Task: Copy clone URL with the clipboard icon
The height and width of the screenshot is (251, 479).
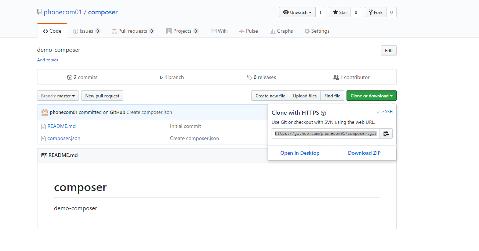Action: pyautogui.click(x=386, y=133)
